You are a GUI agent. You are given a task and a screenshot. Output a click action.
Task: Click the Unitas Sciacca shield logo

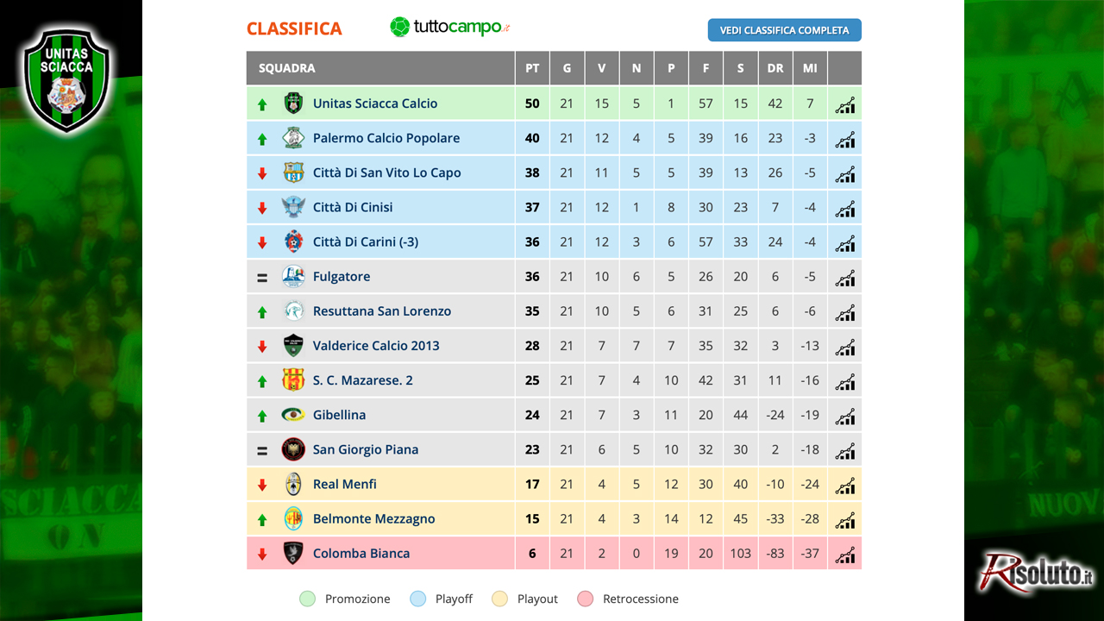coord(67,79)
